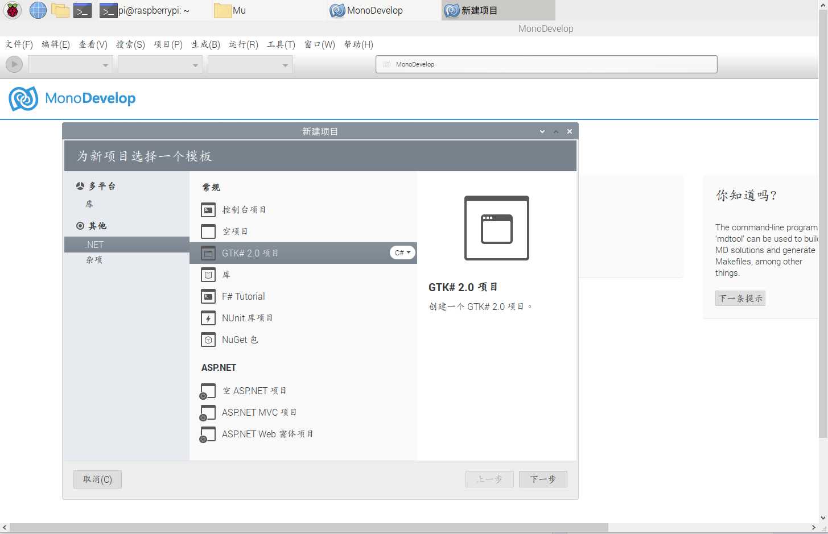This screenshot has width=828, height=534.
Task: Click the 空项目 template icon
Action: (208, 231)
